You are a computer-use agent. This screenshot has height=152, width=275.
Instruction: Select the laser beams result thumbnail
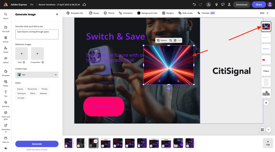pos(266,26)
